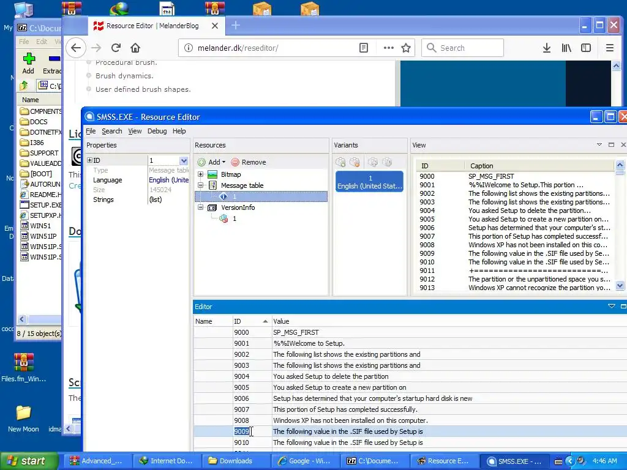Select the Bitmap resource icon

[x=212, y=174]
